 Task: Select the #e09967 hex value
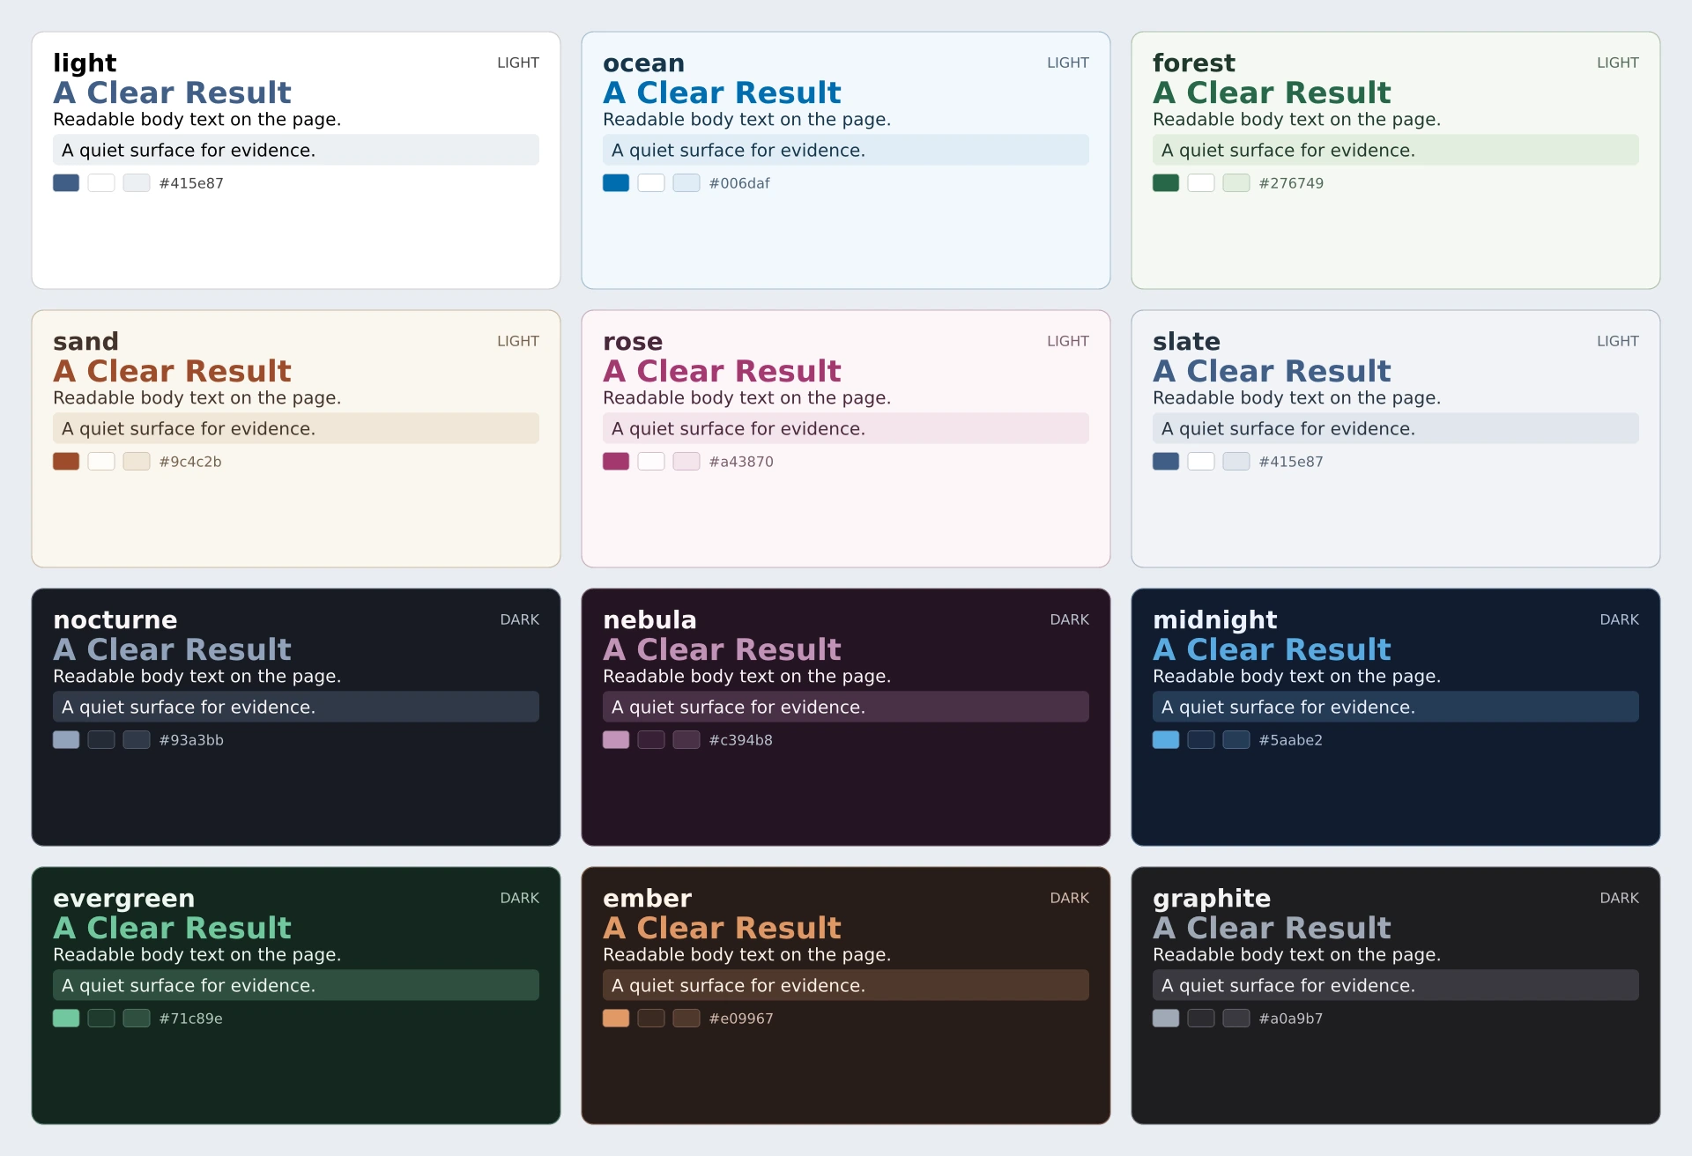[x=741, y=1019]
